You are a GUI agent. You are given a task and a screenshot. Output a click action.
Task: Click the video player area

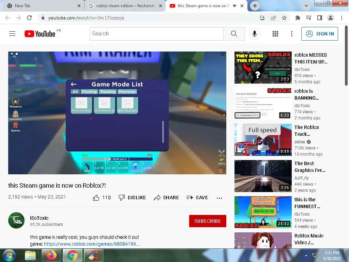pos(117,113)
